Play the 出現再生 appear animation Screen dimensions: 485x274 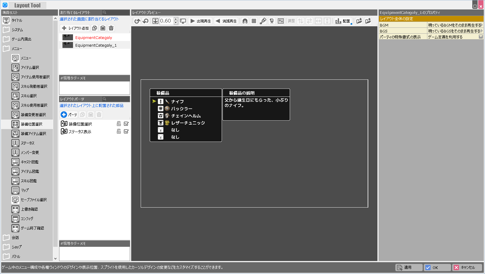coord(201,21)
